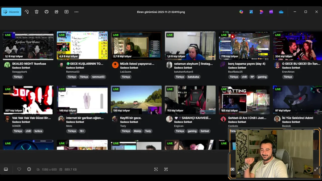Click the İki Yüz Sekizinci Adım! title

tap(298, 118)
